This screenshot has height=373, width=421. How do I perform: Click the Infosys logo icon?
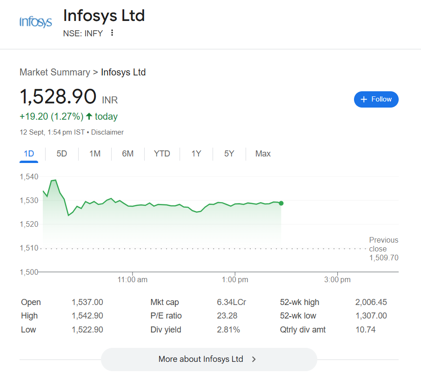35,22
